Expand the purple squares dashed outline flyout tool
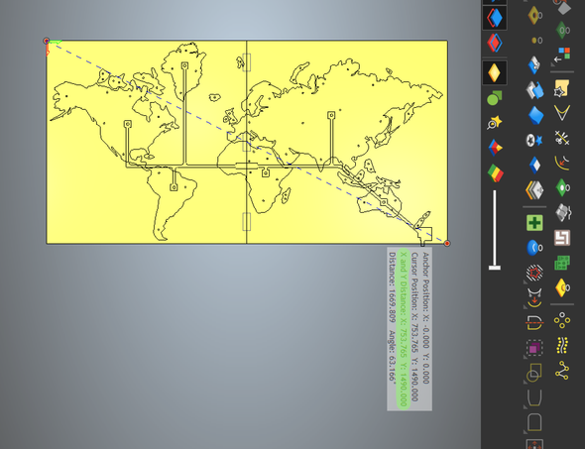 pyautogui.click(x=533, y=349)
